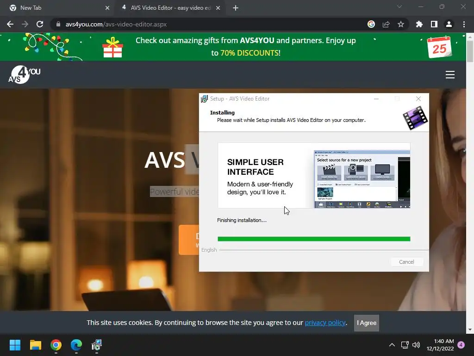The height and width of the screenshot is (356, 474).
Task: Go back using browser back arrow
Action: click(x=10, y=24)
